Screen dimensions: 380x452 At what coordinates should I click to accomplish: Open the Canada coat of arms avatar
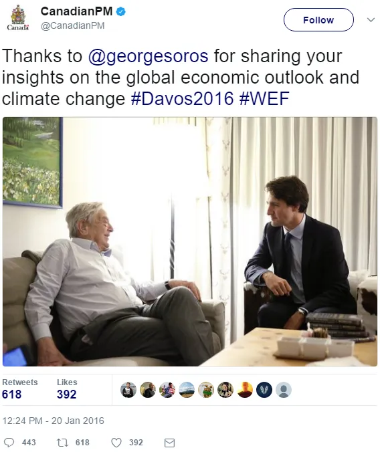(x=18, y=18)
